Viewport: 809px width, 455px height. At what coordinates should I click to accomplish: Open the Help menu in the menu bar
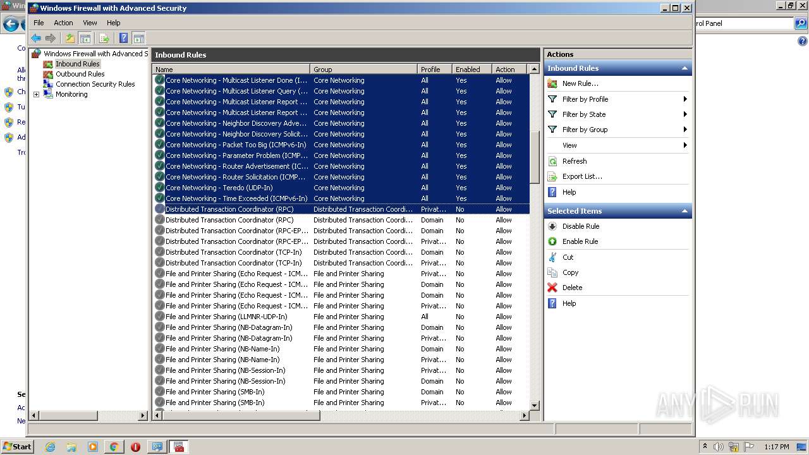click(113, 23)
